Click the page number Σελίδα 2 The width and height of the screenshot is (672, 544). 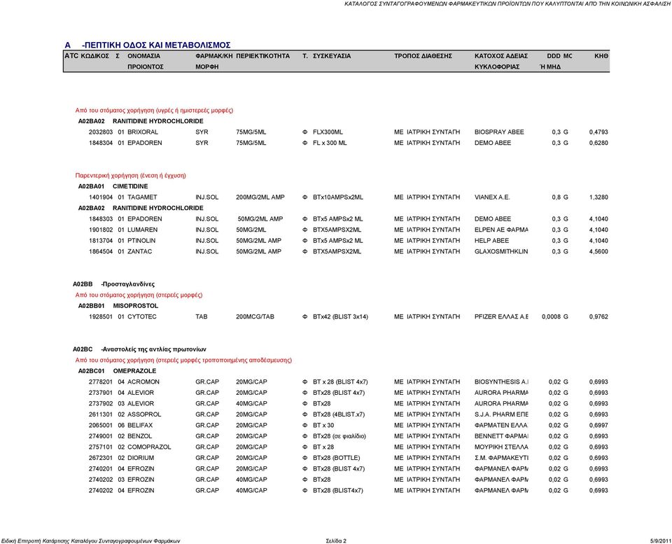coord(335,541)
